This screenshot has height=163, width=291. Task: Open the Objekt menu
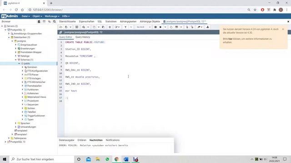(x=37, y=16)
